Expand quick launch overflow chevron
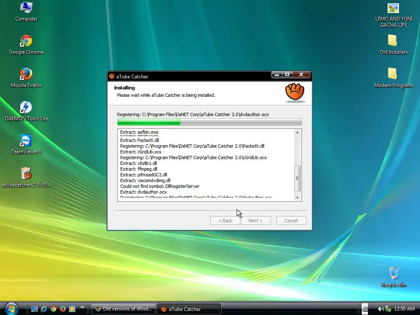 (82, 307)
